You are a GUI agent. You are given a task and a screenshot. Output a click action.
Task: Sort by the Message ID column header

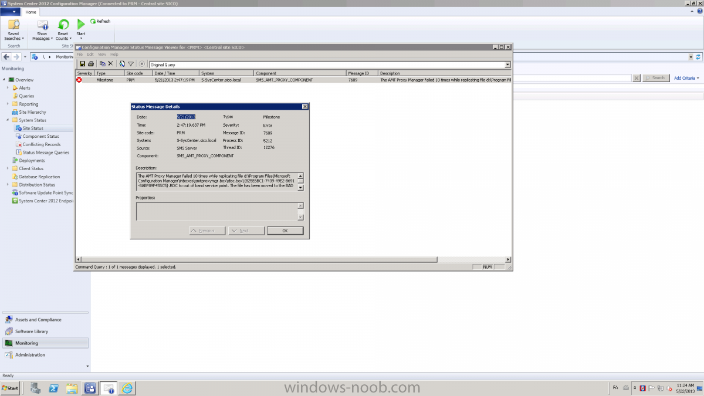(362, 73)
